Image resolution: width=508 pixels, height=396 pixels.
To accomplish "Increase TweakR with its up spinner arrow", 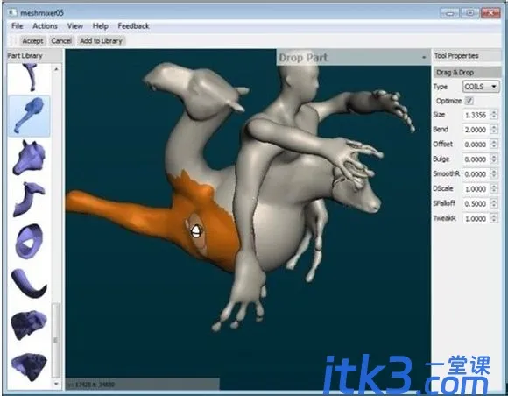I will click(494, 216).
